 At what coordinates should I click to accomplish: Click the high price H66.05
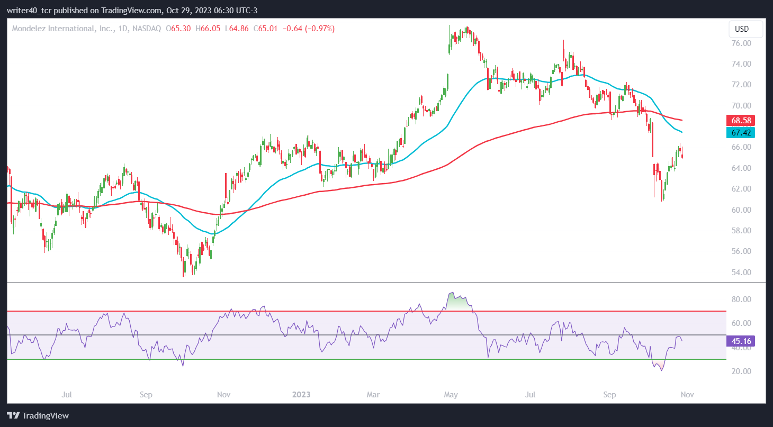click(x=209, y=29)
